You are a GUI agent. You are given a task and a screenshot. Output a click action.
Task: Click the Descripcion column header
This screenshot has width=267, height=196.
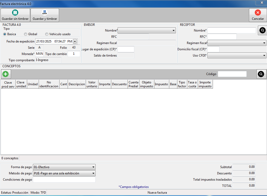pos(77,84)
